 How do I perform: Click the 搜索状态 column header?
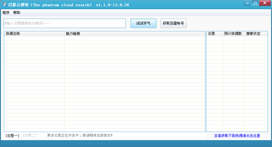256,34
